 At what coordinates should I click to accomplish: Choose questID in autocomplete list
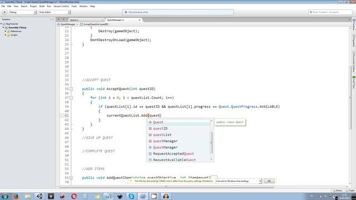point(178,128)
